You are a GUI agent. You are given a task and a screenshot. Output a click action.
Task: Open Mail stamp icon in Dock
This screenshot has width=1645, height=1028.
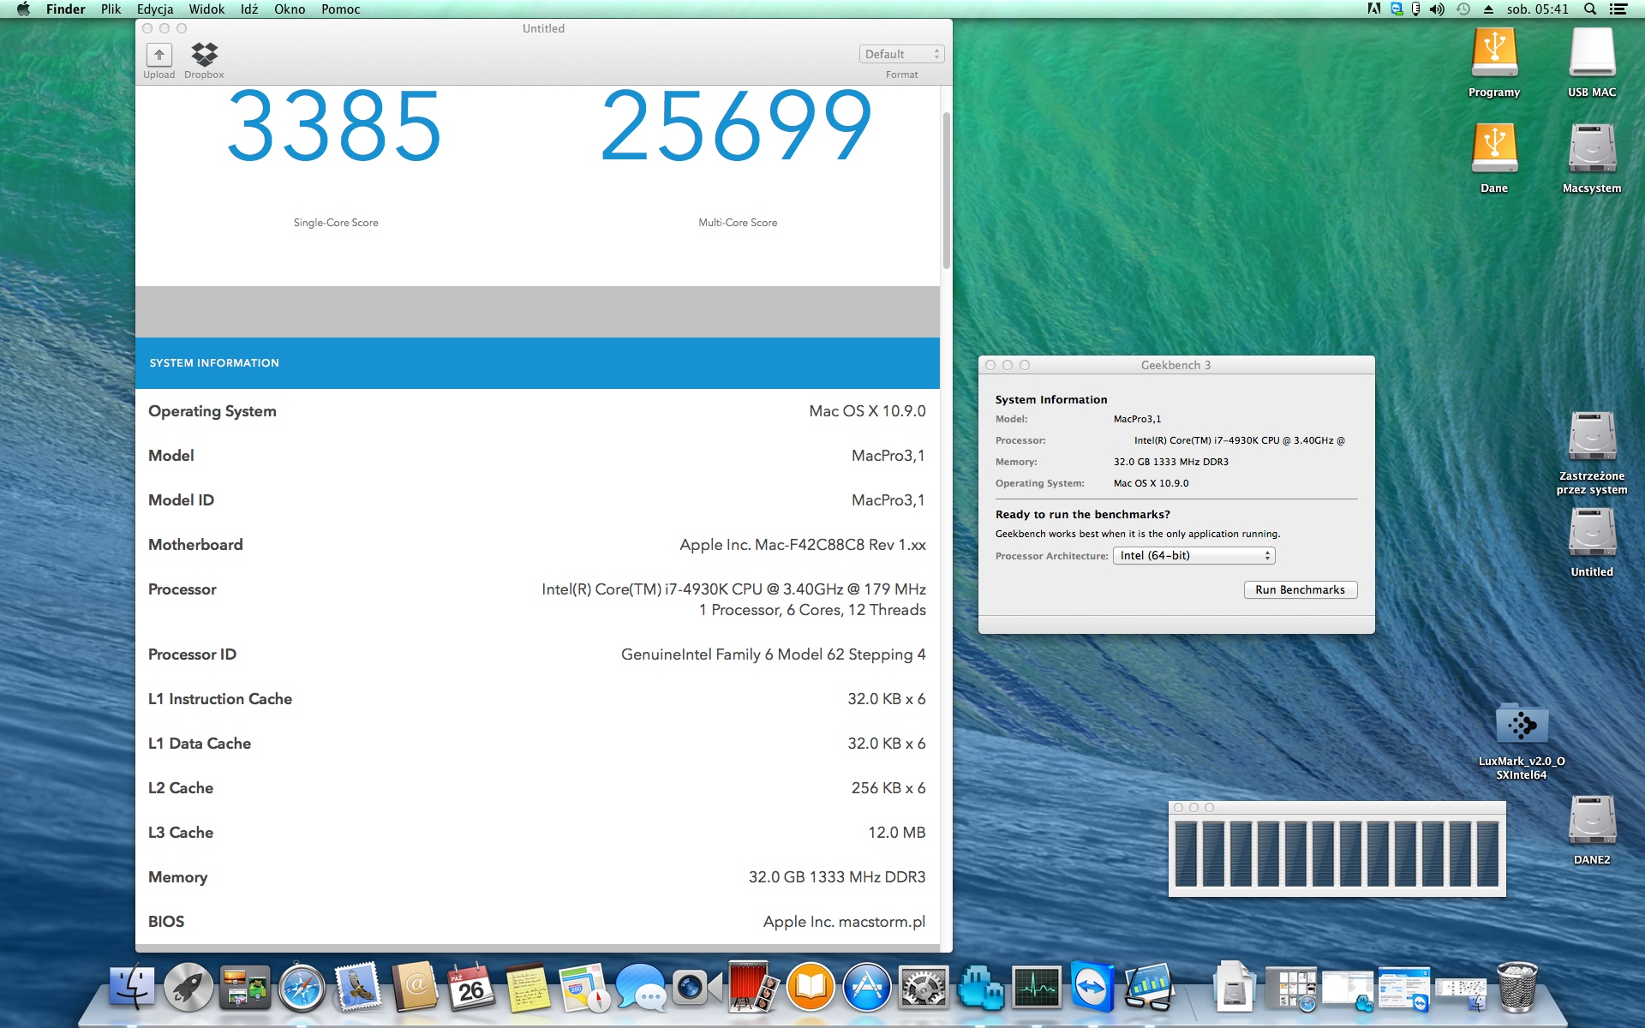coord(358,986)
